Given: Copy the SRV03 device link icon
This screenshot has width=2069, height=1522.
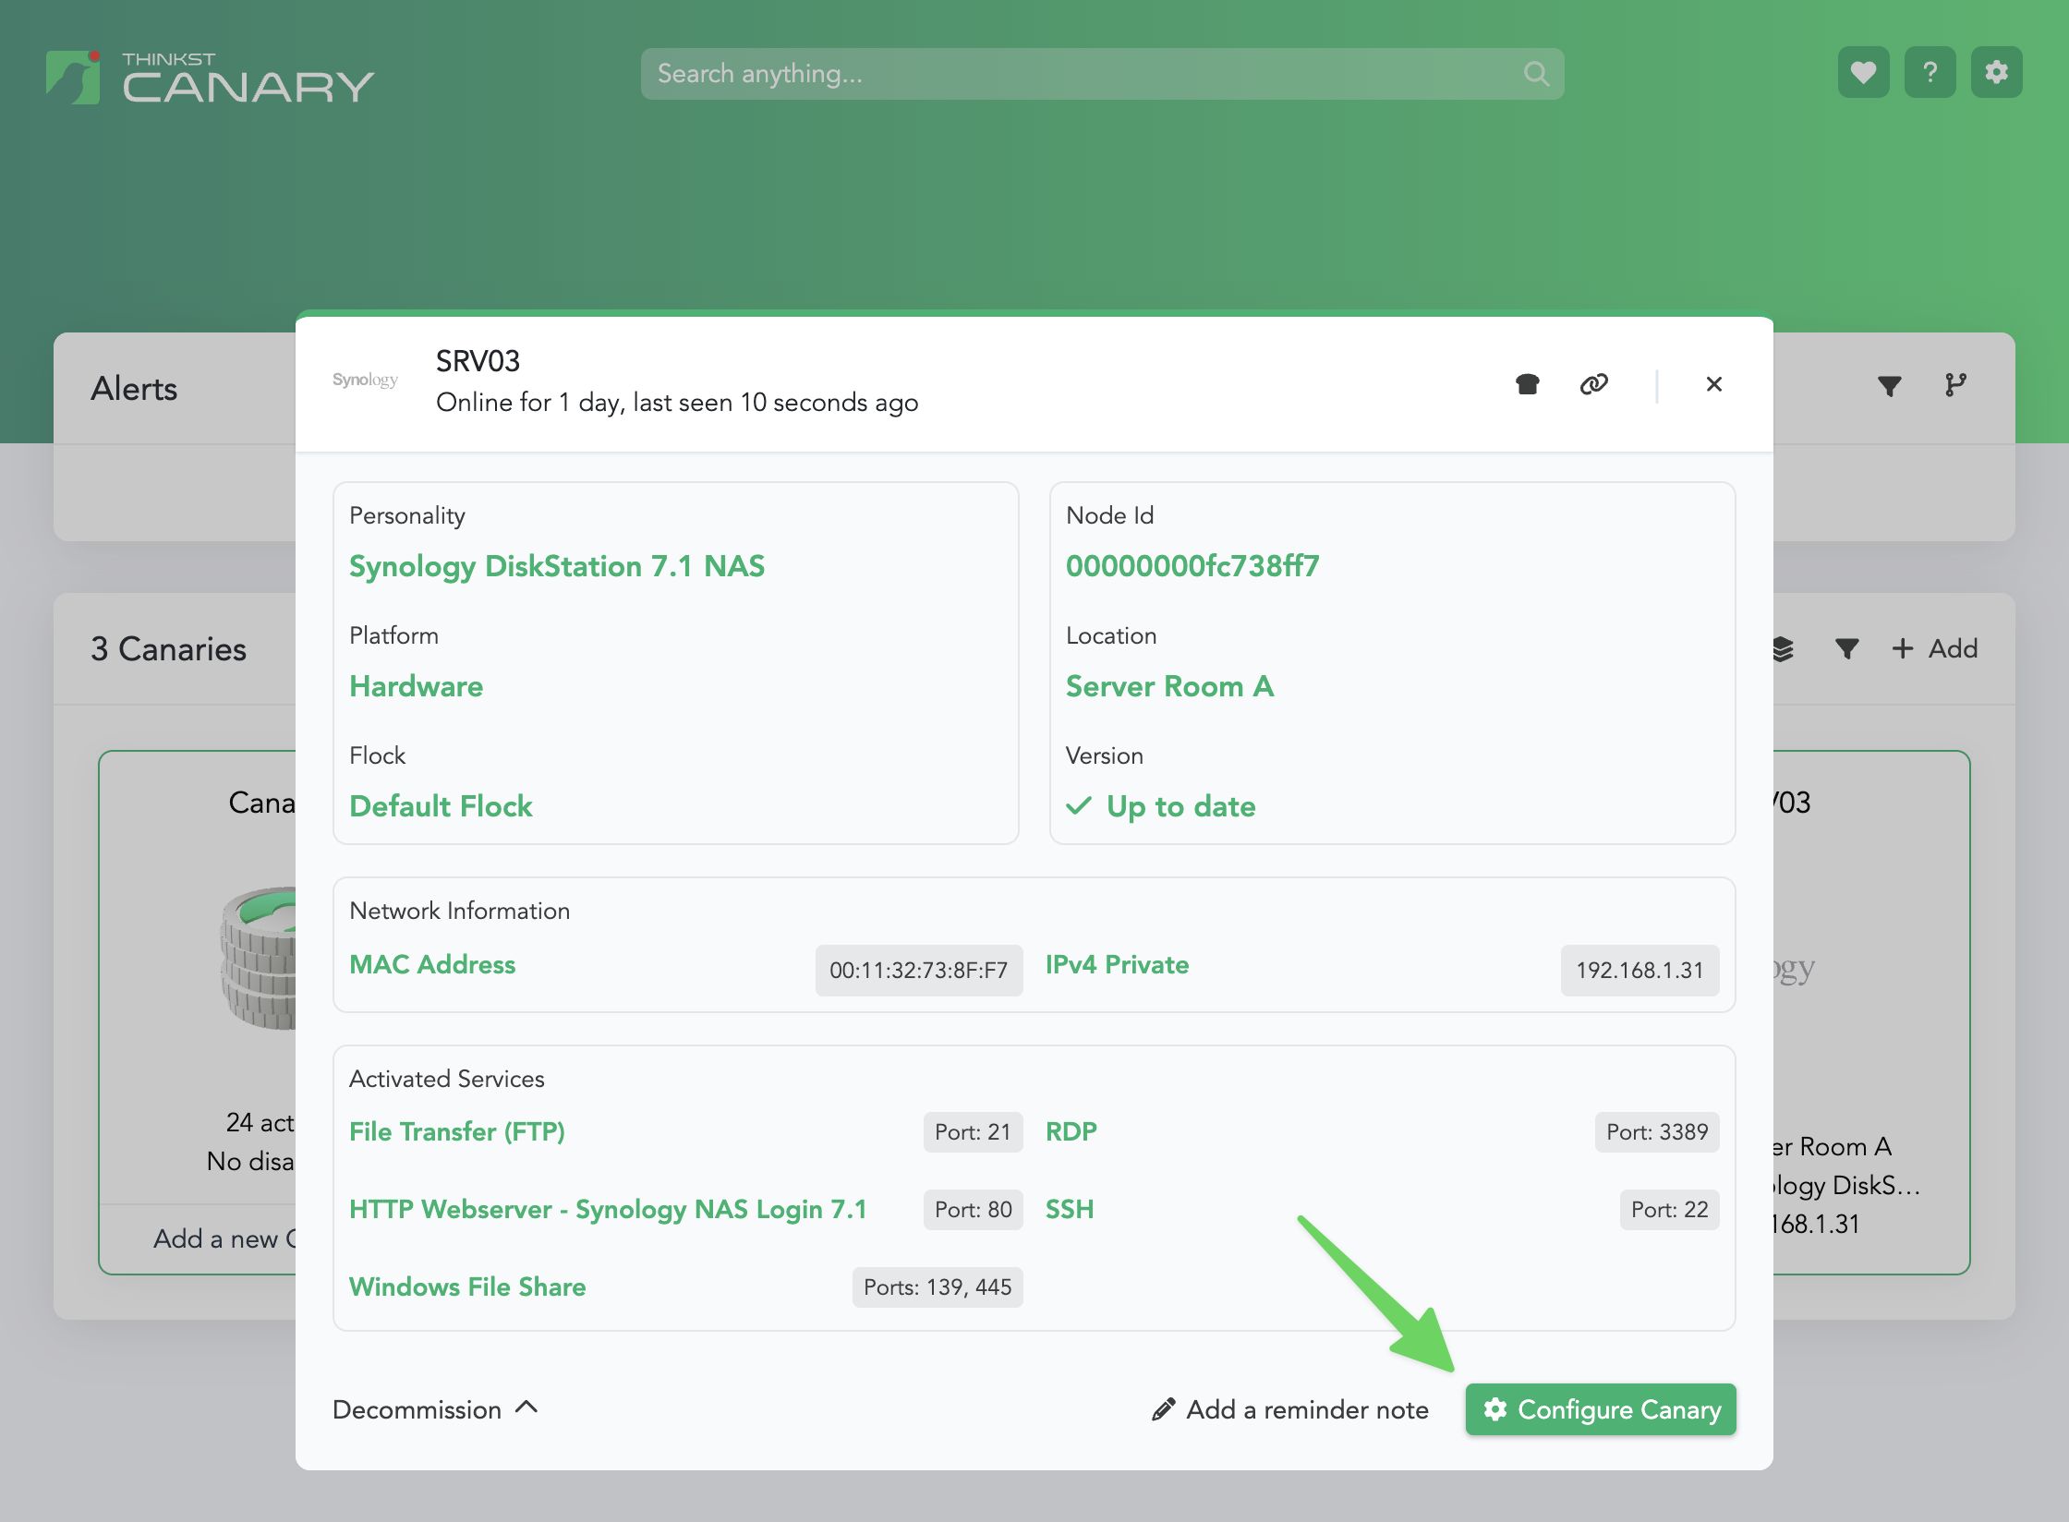Looking at the screenshot, I should click(1593, 384).
